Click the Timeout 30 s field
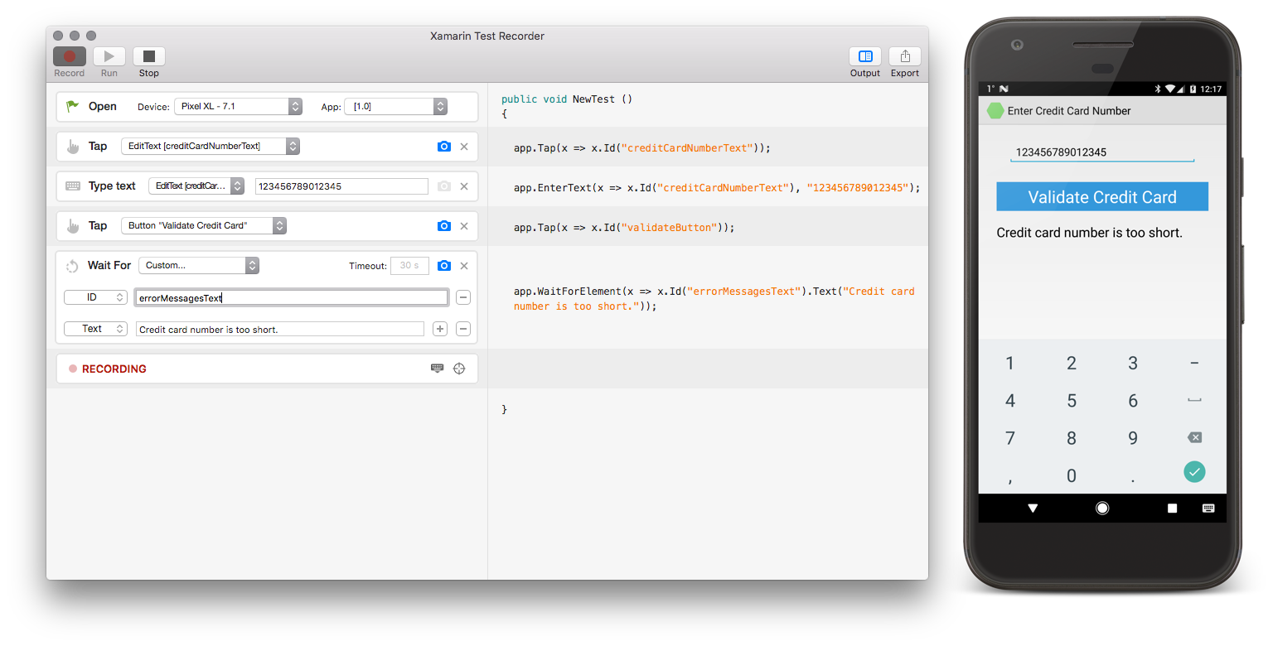The image size is (1273, 646). [x=409, y=266]
